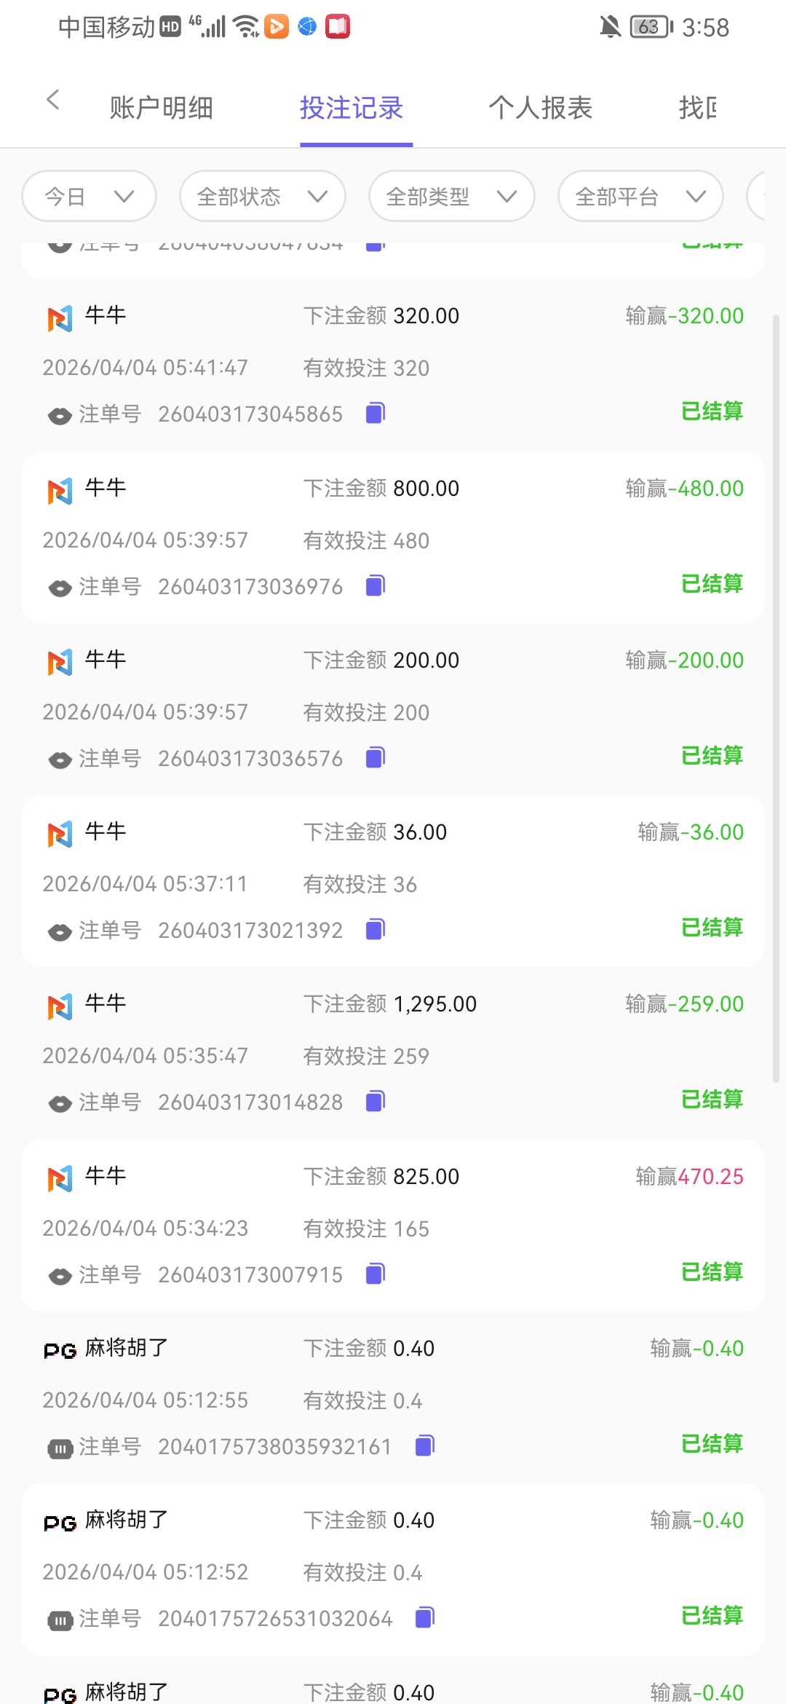Toggle eye icon for bet 260403173036576
Viewport: 786px width, 1704px height.
(60, 760)
